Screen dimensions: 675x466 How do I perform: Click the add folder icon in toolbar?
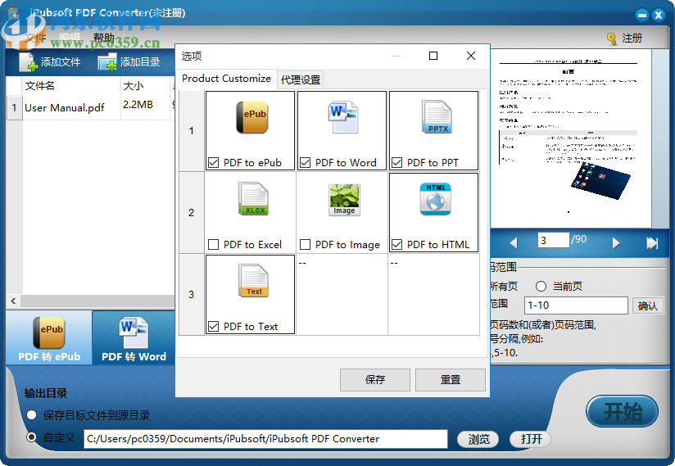pyautogui.click(x=107, y=62)
